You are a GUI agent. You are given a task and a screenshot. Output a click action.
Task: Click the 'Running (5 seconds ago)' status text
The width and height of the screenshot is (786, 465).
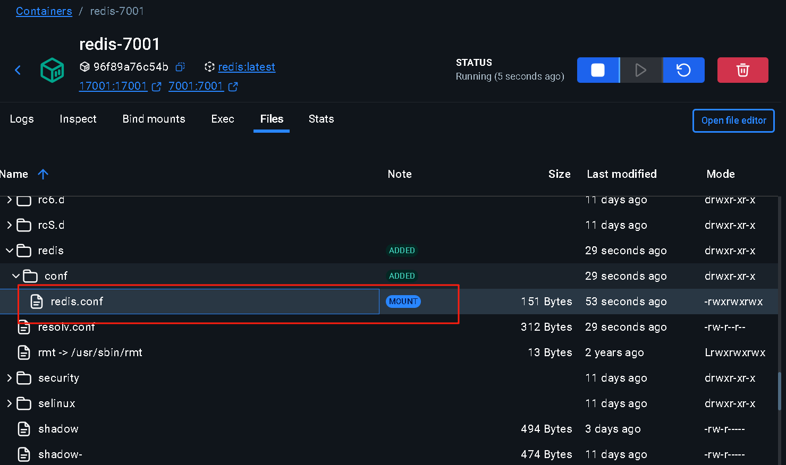tap(510, 76)
